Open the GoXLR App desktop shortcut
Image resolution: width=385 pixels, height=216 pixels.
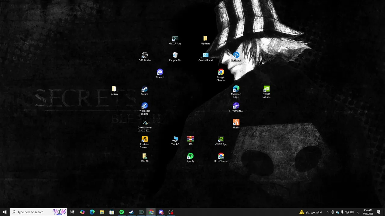point(175,40)
